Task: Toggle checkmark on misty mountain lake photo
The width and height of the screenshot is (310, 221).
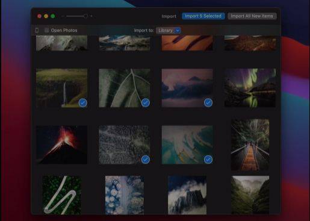Action: (x=208, y=102)
